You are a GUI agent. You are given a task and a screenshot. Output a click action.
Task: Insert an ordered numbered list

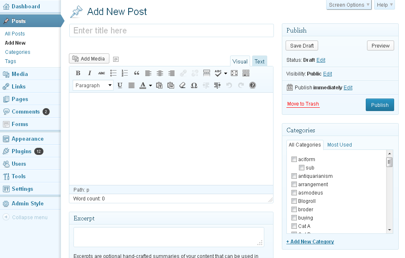click(x=125, y=73)
